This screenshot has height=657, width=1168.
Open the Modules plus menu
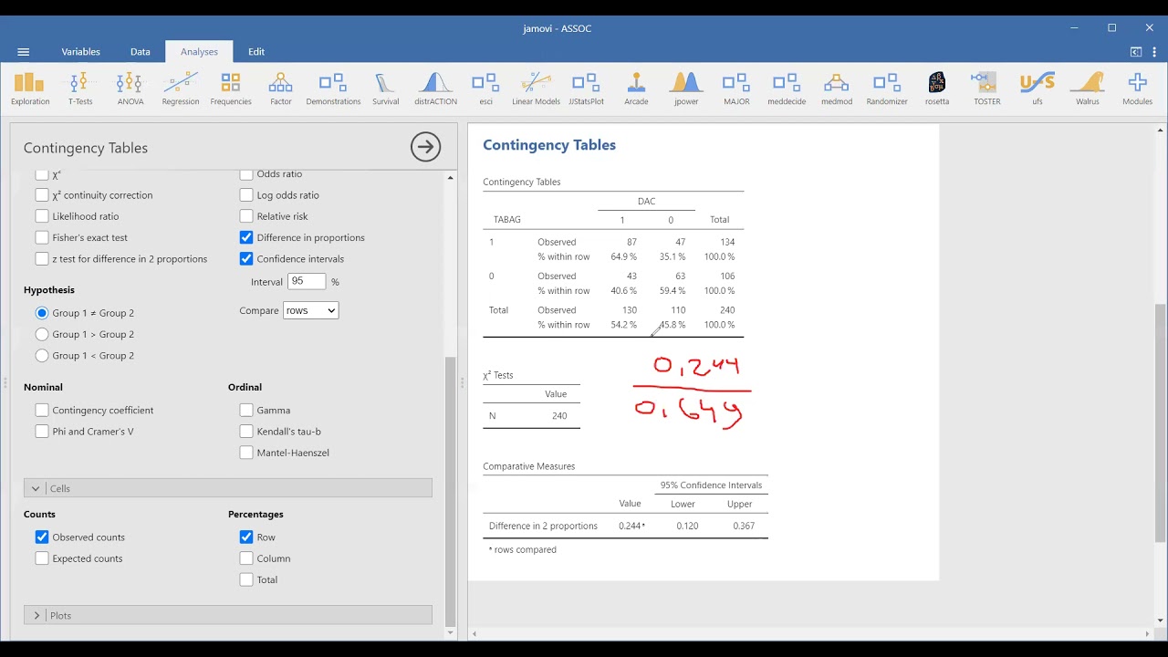1137,89
